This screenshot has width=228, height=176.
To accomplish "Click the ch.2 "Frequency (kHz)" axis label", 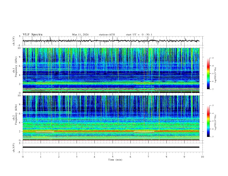I will coord(16,114).
